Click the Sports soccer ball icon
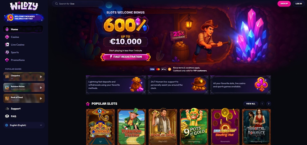Viewport: 307px width, 145px height. pyautogui.click(x=7, y=52)
